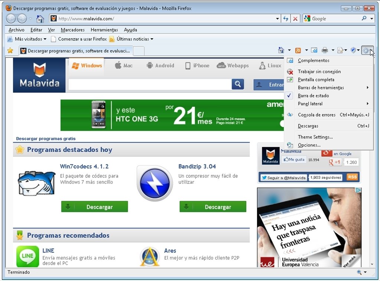
Task: Expand the Barras de herramientas submenu
Action: coord(329,88)
